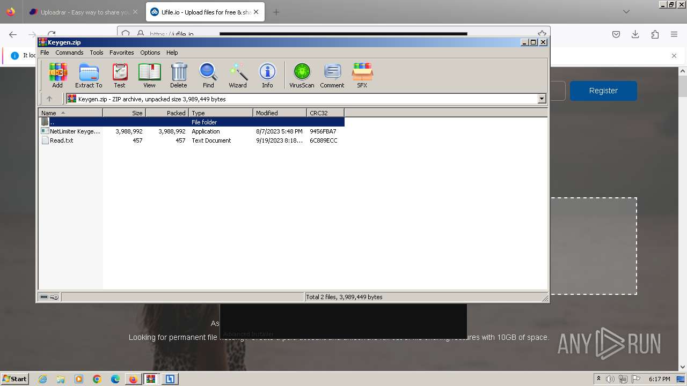687x386 pixels.
Task: Select the Read.txt file row
Action: 191,140
